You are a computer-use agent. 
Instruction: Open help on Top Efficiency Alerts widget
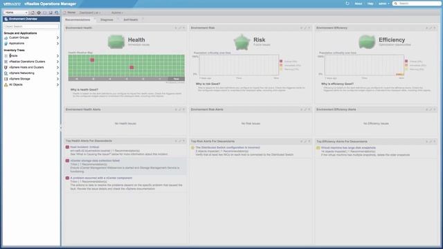tap(435, 141)
